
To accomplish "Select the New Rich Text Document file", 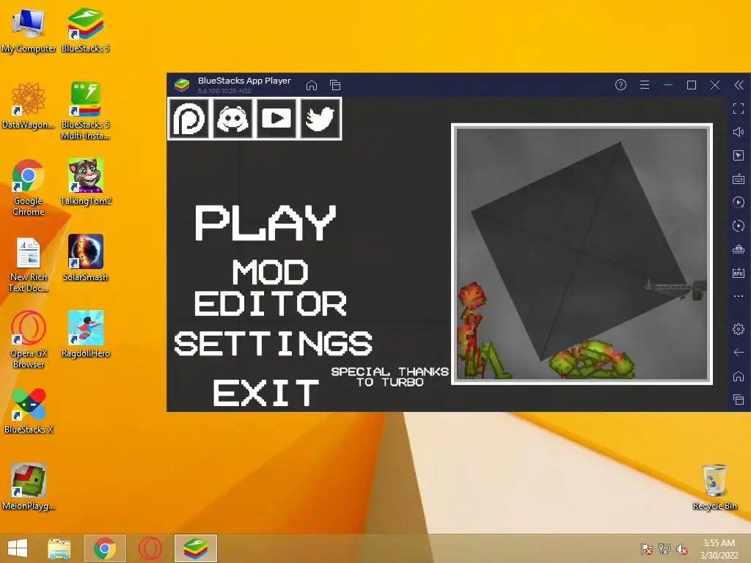I will 29,264.
